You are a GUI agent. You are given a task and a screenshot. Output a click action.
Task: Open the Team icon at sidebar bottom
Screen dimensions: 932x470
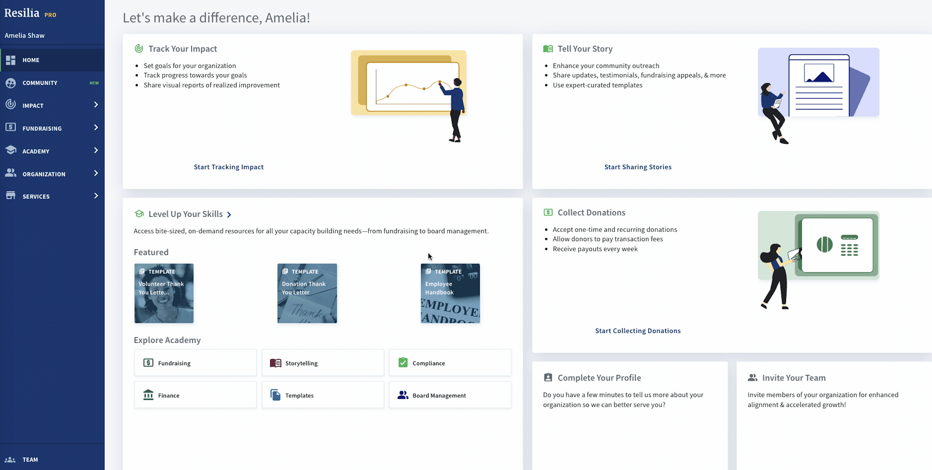tap(11, 459)
